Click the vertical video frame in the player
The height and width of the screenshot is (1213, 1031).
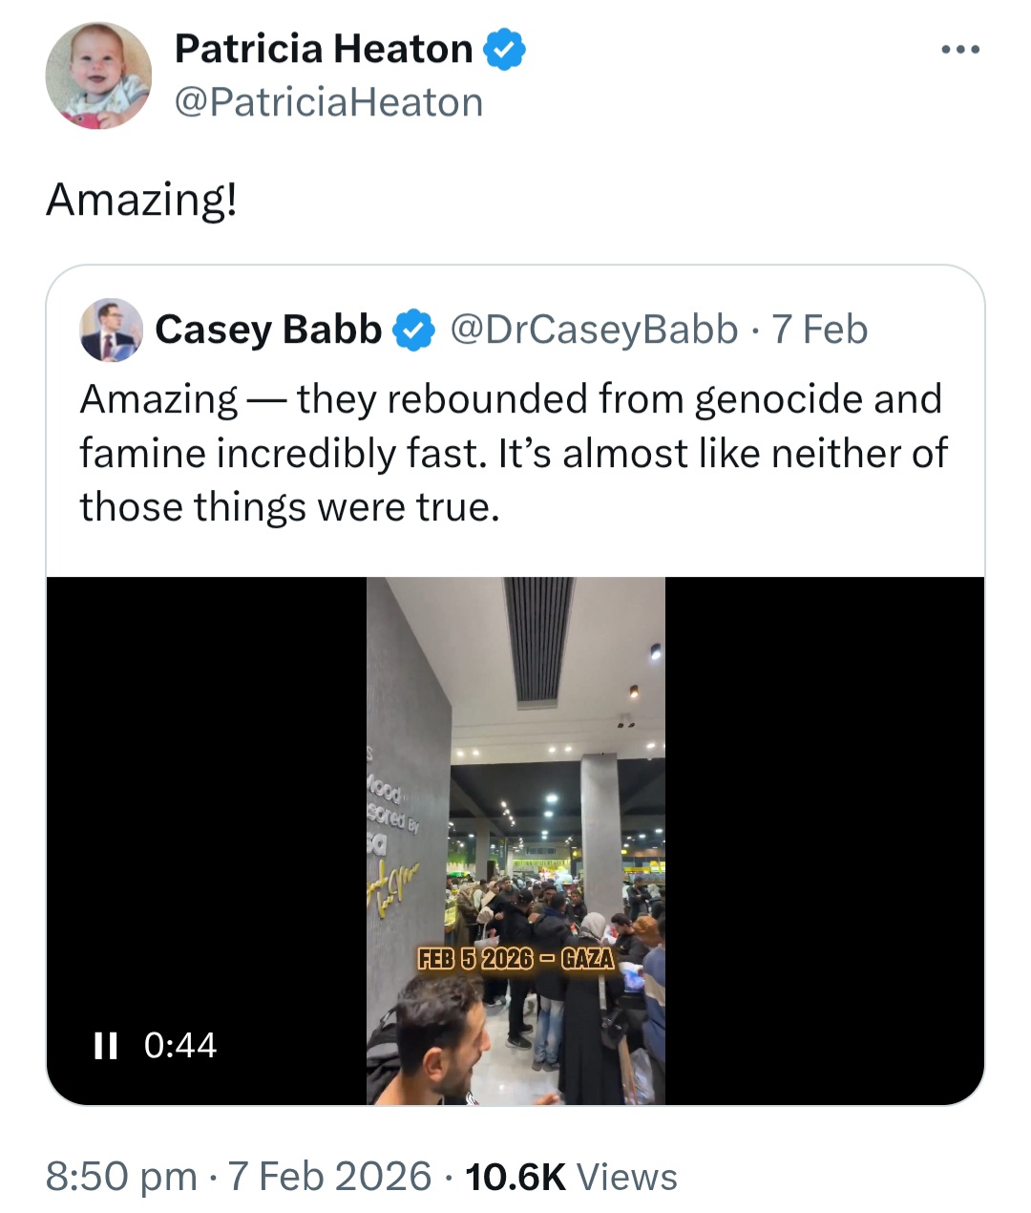click(515, 841)
